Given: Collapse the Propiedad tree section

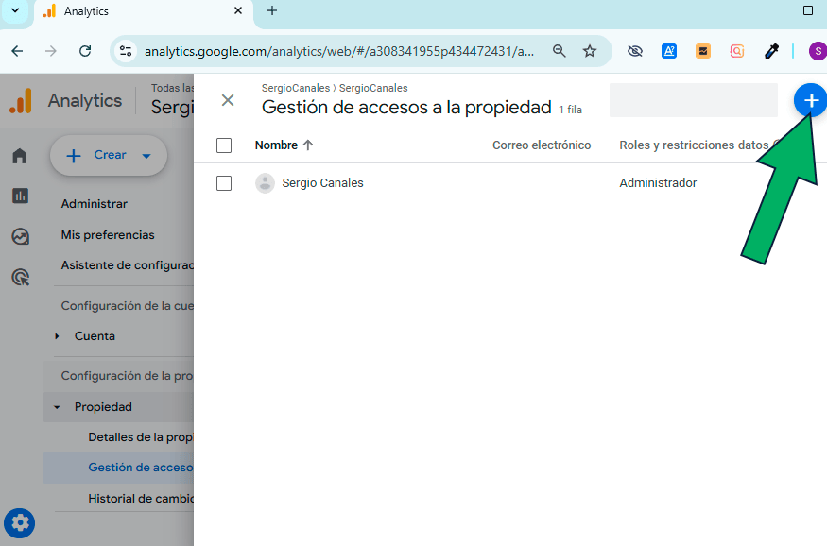Looking at the screenshot, I should point(57,407).
